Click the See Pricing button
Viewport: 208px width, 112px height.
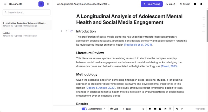152,4
